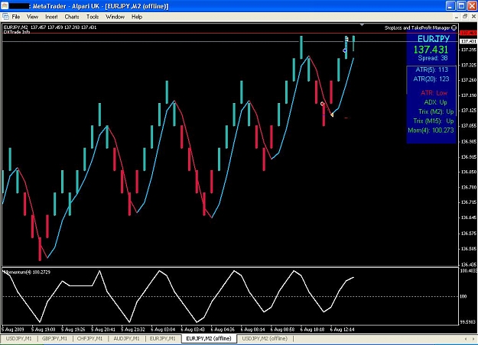This screenshot has height=345, width=478.
Task: Click the 6 Aug 04:36 time label
Action: (223, 330)
